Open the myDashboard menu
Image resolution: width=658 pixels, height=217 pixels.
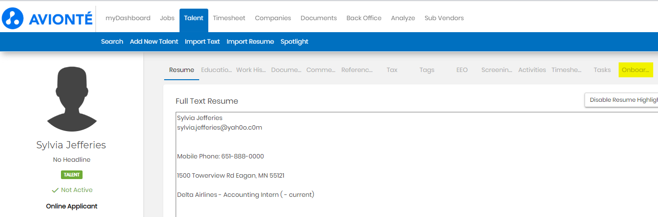click(128, 18)
